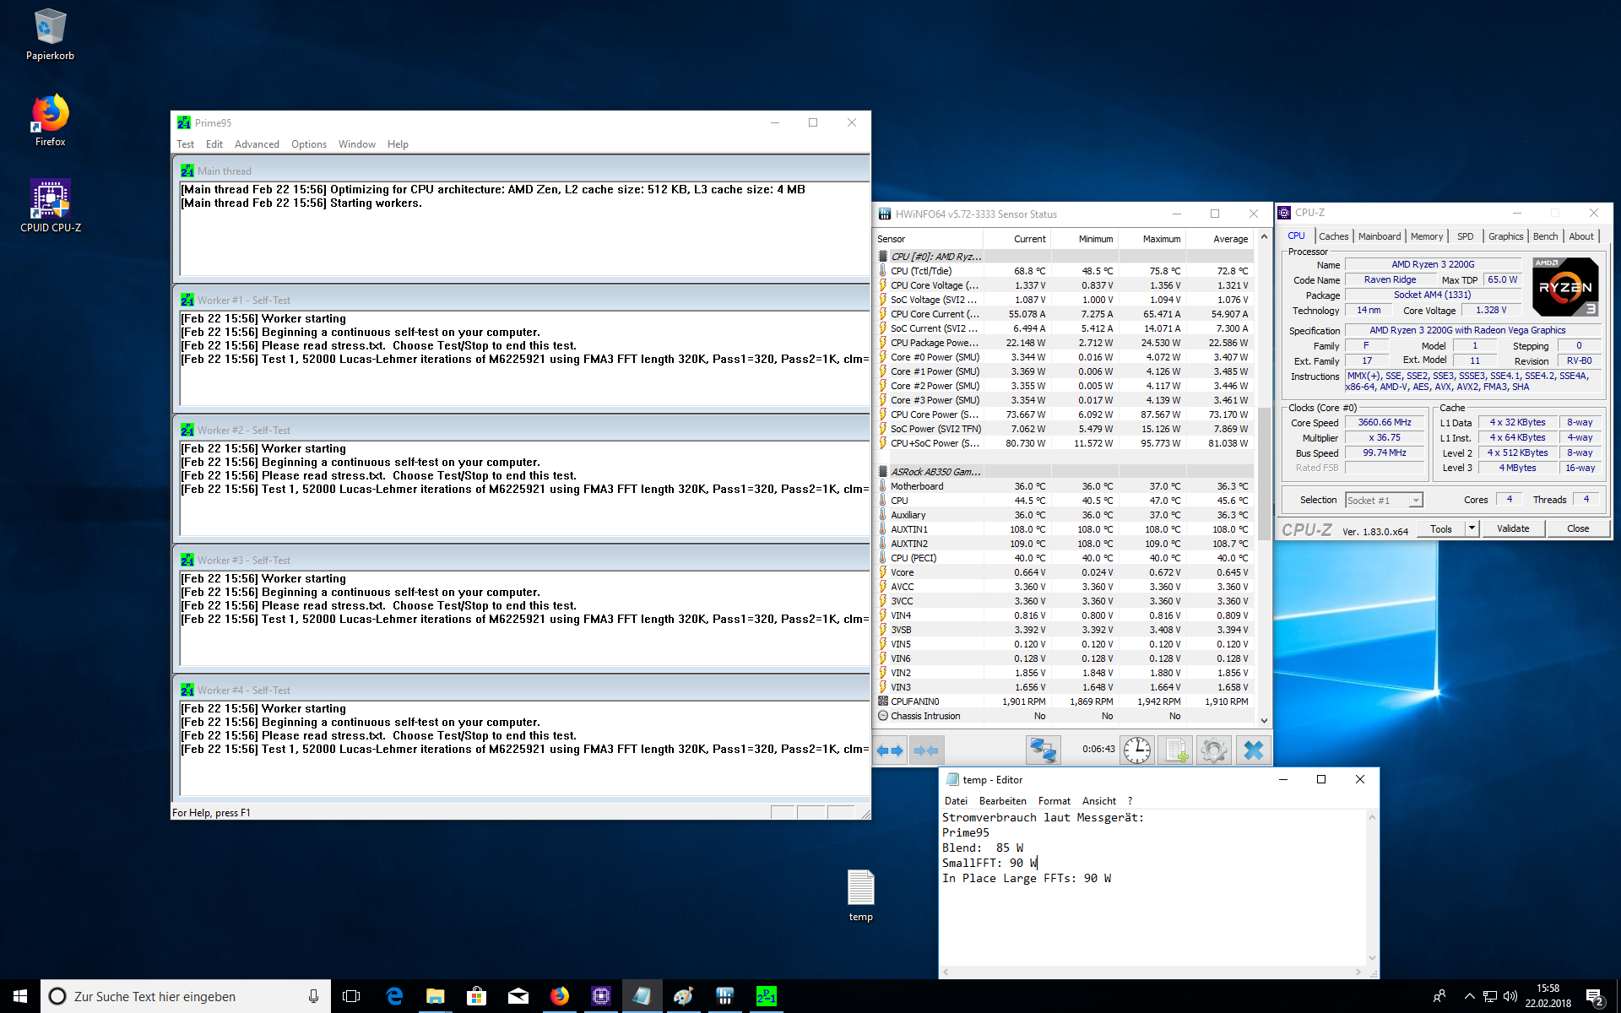The width and height of the screenshot is (1621, 1013).
Task: Open HWiNFO sensor settings gear
Action: click(1214, 750)
